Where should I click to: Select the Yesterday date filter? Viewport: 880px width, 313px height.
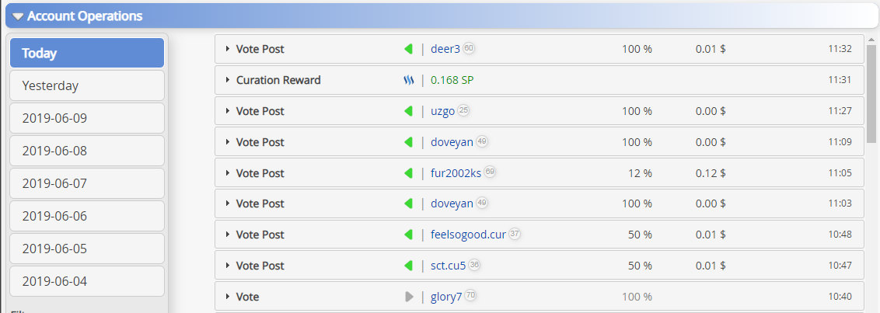click(87, 85)
